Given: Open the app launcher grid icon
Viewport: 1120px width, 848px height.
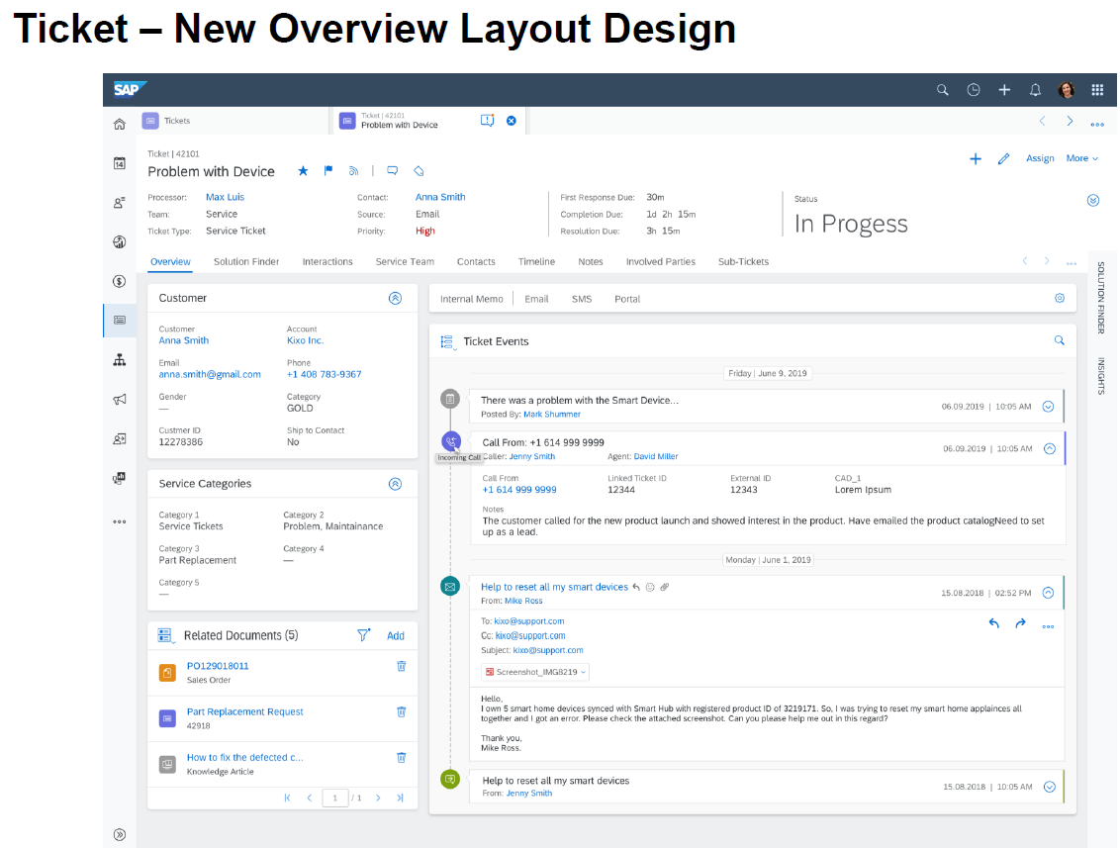Looking at the screenshot, I should (1097, 90).
